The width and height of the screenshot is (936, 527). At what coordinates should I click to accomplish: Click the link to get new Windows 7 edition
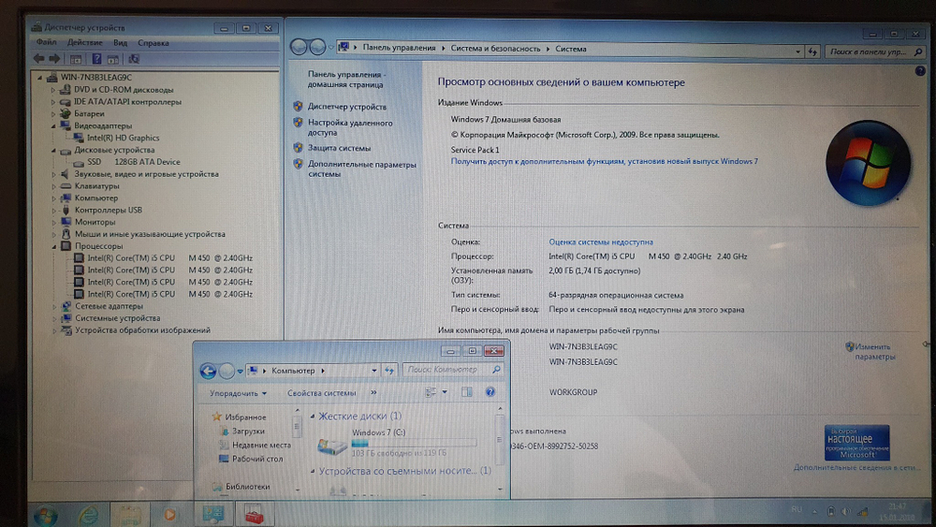click(604, 161)
